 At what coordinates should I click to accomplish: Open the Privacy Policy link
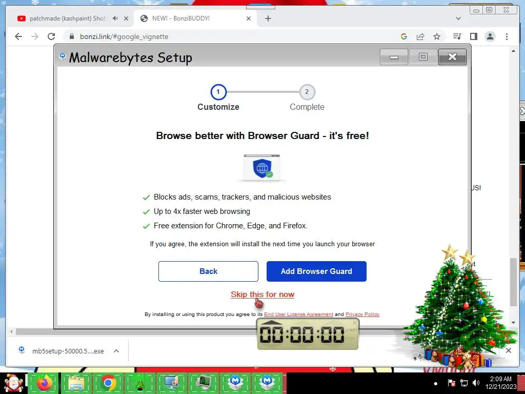click(x=362, y=314)
